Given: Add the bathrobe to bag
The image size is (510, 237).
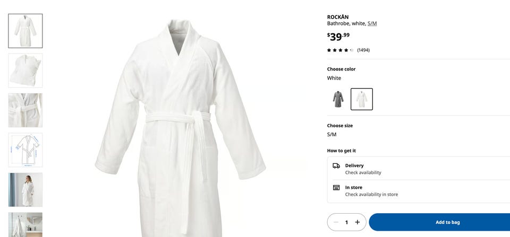Looking at the screenshot, I should pyautogui.click(x=439, y=222).
